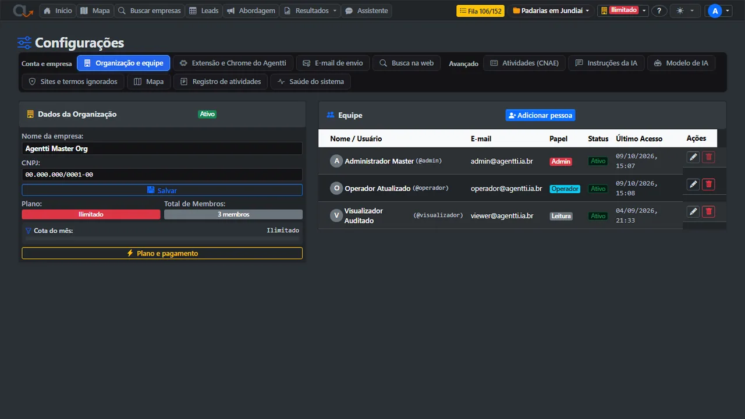This screenshot has height=419, width=745.
Task: Click the Fila 106/152 queue badge
Action: 480,10
